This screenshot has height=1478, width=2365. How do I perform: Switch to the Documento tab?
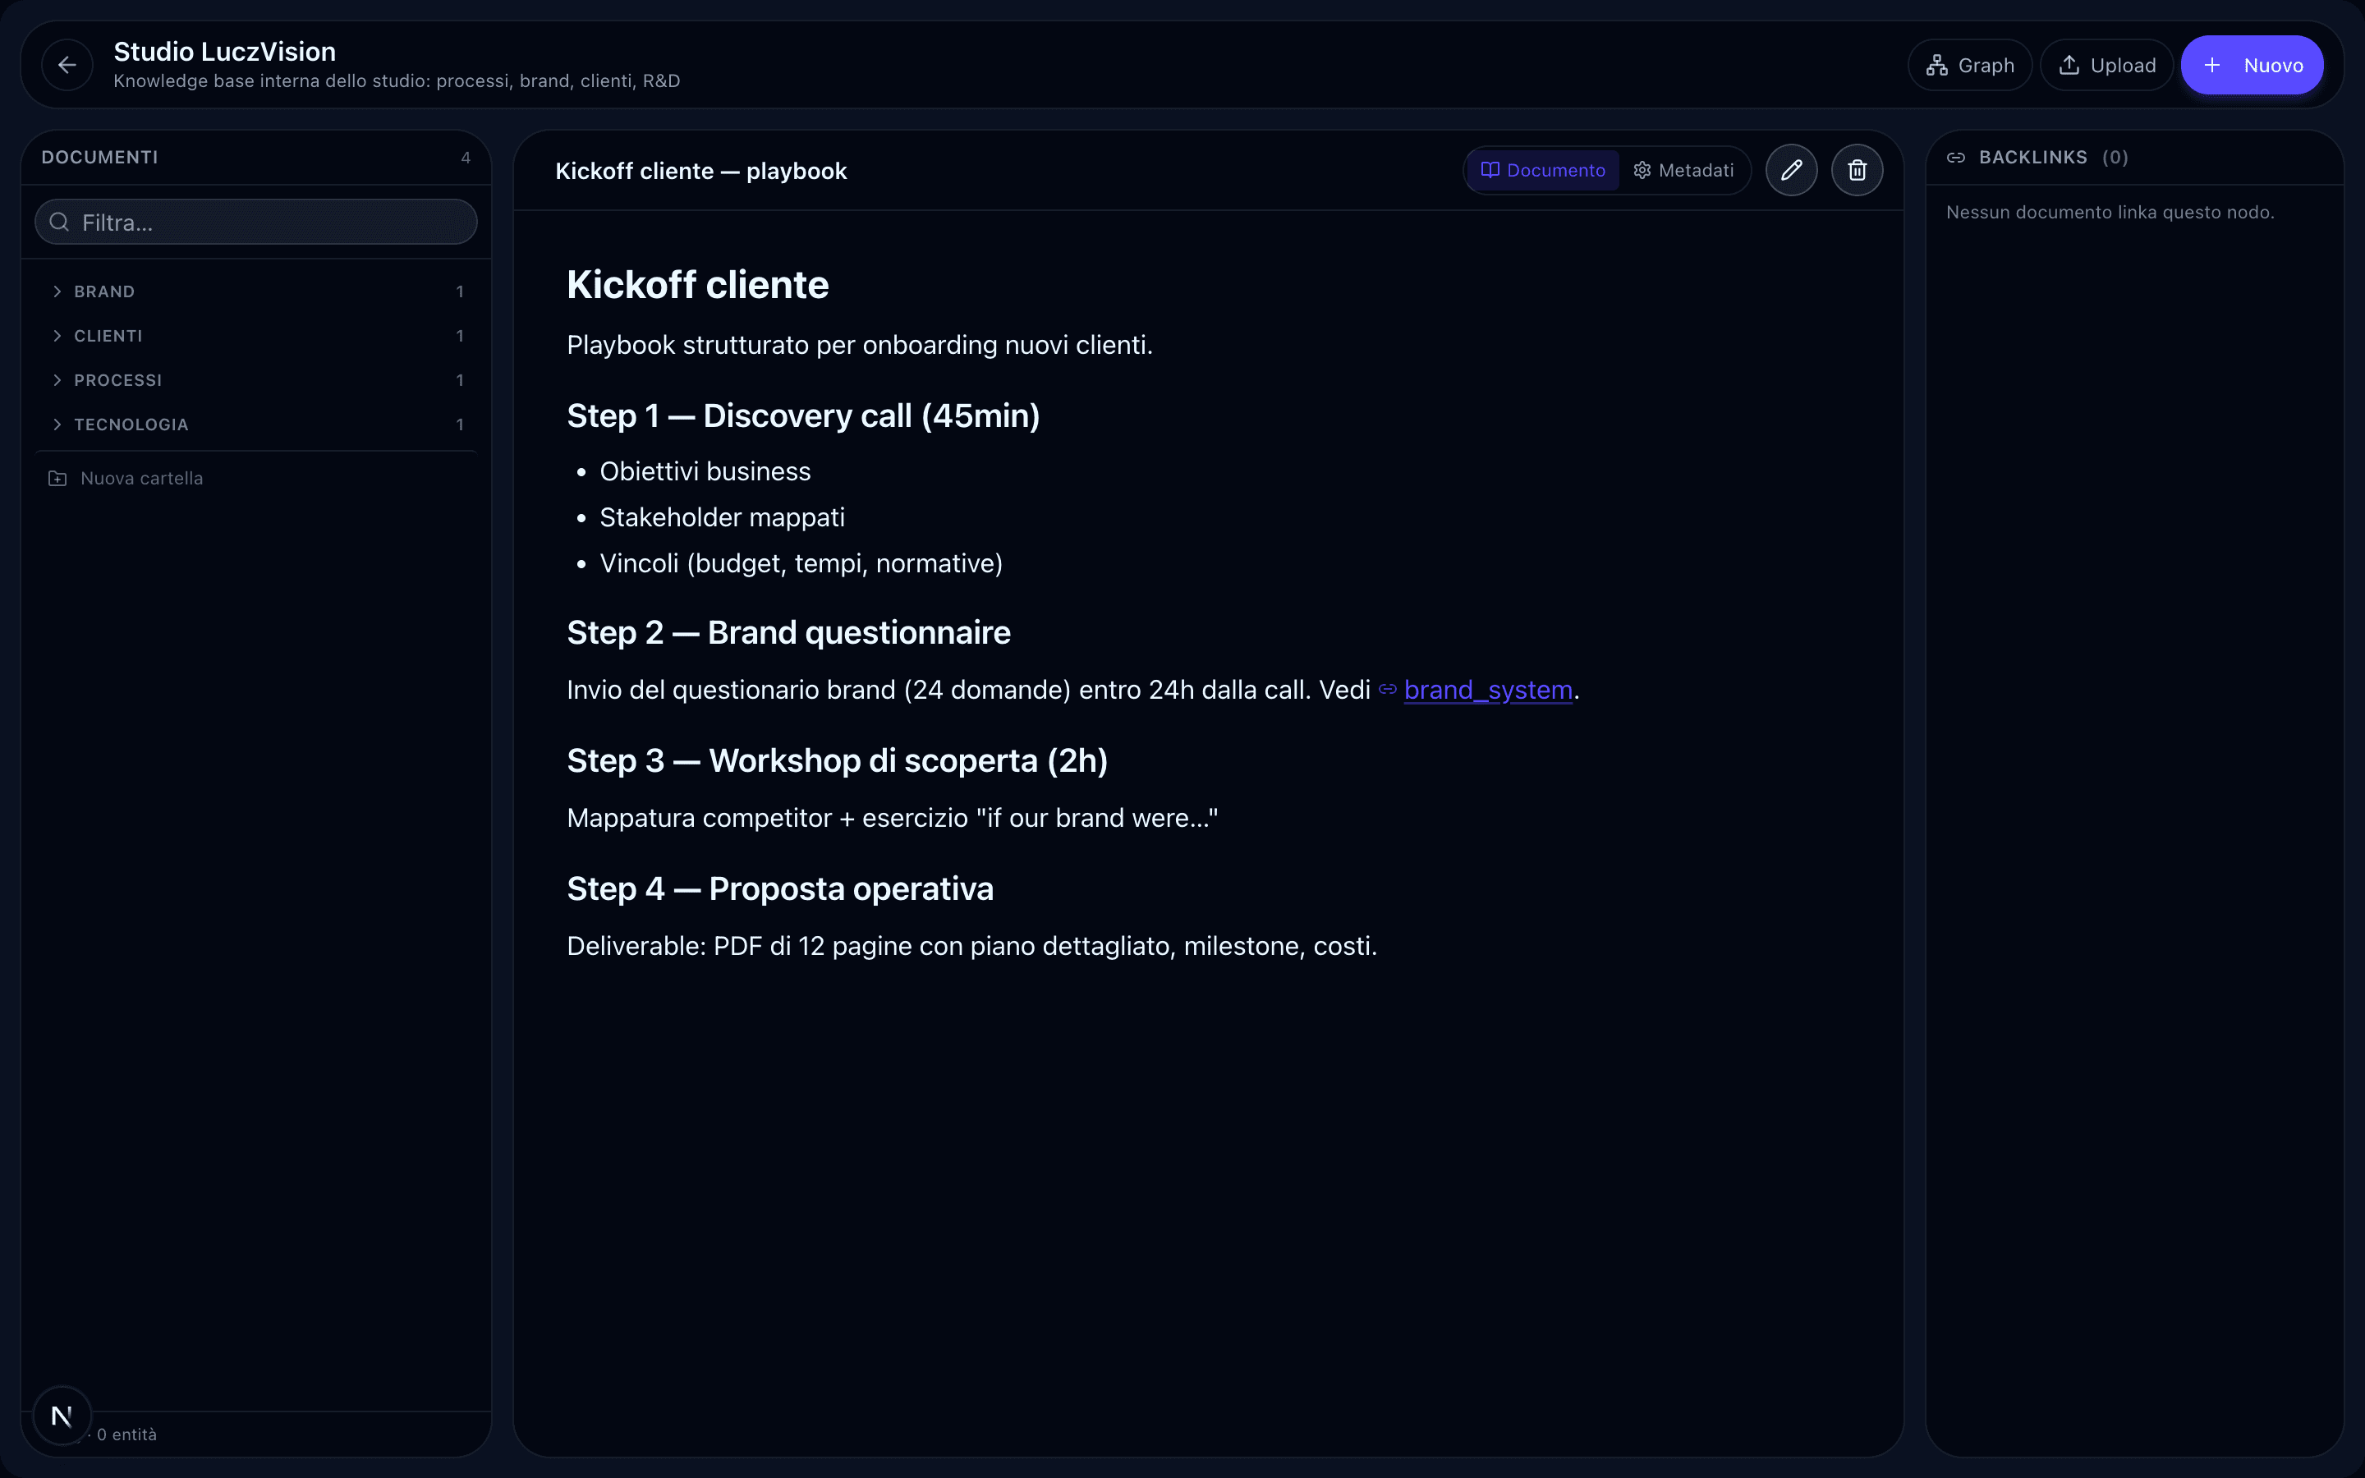point(1543,170)
